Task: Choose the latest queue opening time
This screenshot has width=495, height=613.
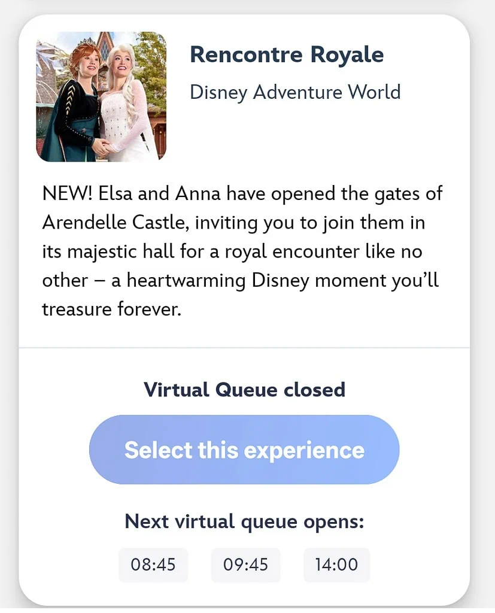Action: click(336, 564)
